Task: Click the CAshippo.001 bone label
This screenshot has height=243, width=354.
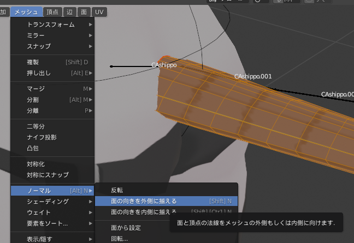Action: tap(253, 77)
